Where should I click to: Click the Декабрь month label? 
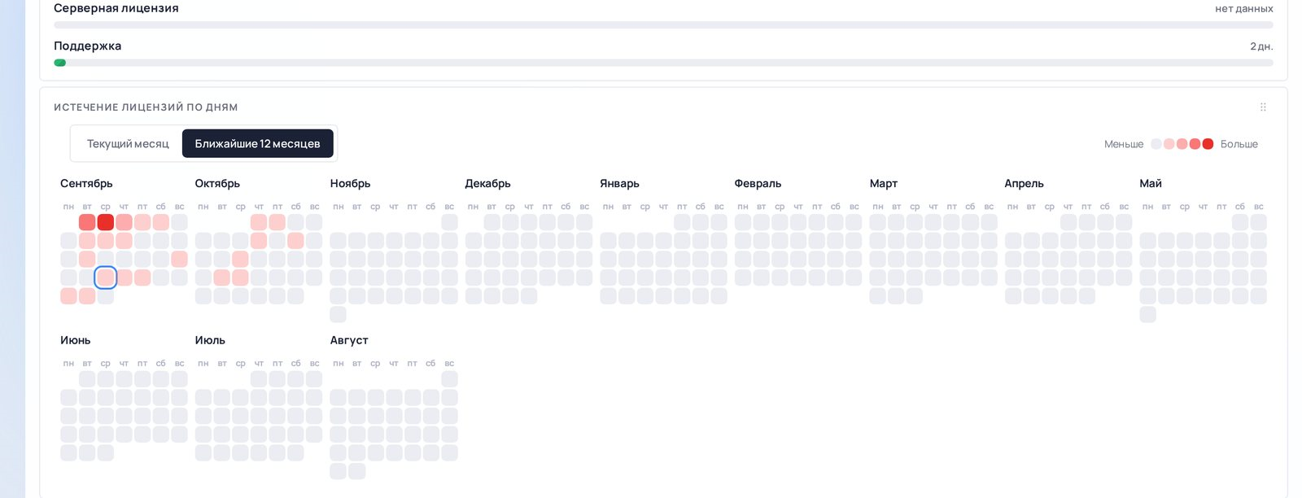[x=487, y=184]
